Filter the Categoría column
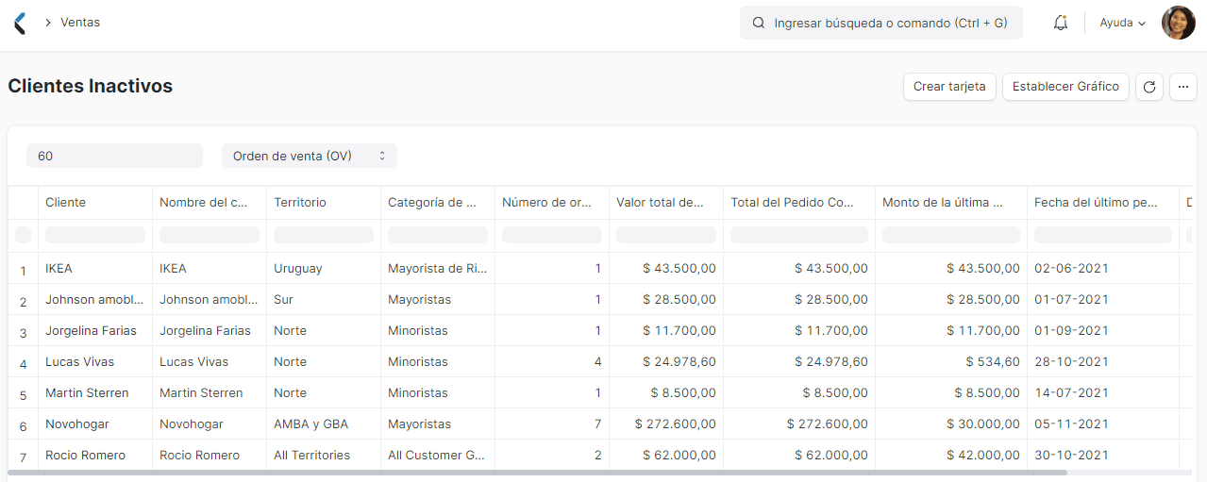1207x482 pixels. tap(437, 235)
